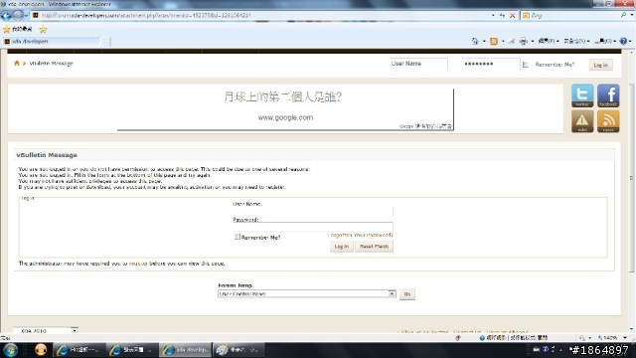Expand the RSS feeds dropdown arrow

[x=503, y=41]
